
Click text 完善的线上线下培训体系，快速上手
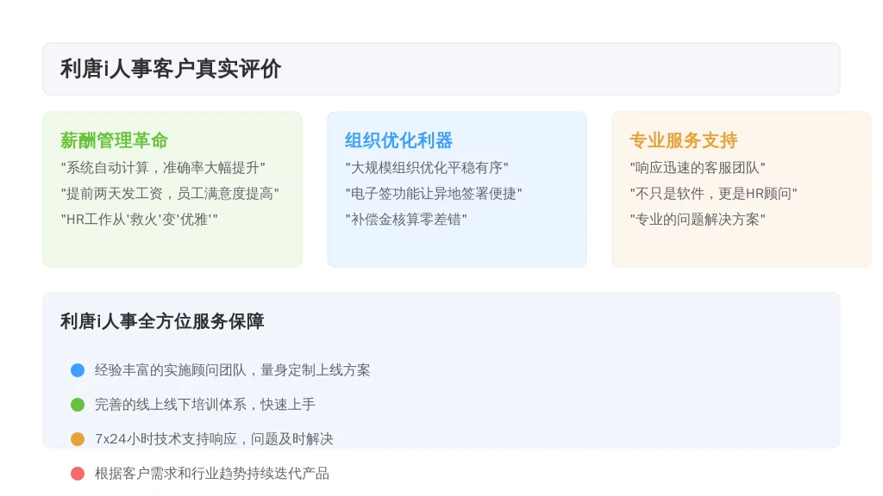point(205,405)
